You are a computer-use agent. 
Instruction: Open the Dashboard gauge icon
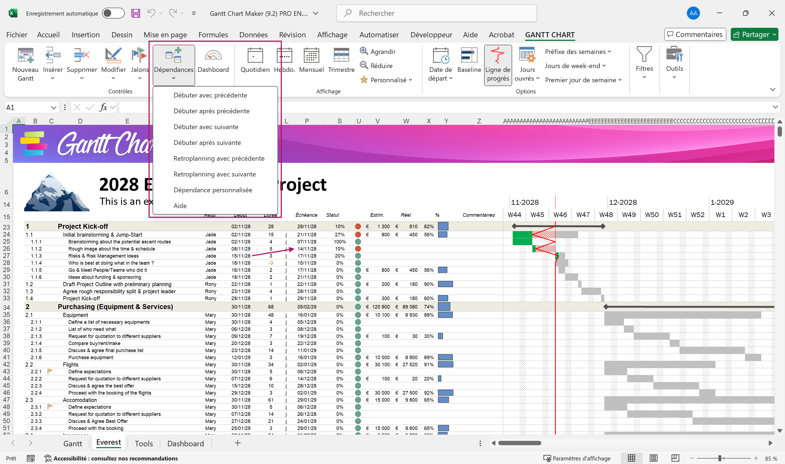[213, 56]
